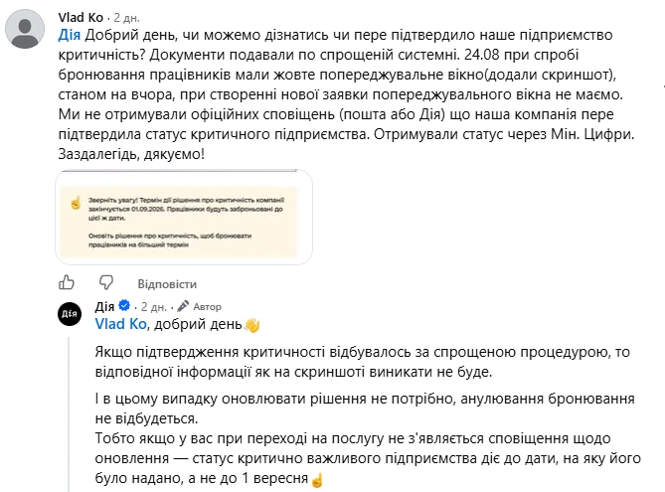665x492 pixels.
Task: Click the pencil icon beside "Автор"
Action: pyautogui.click(x=183, y=306)
